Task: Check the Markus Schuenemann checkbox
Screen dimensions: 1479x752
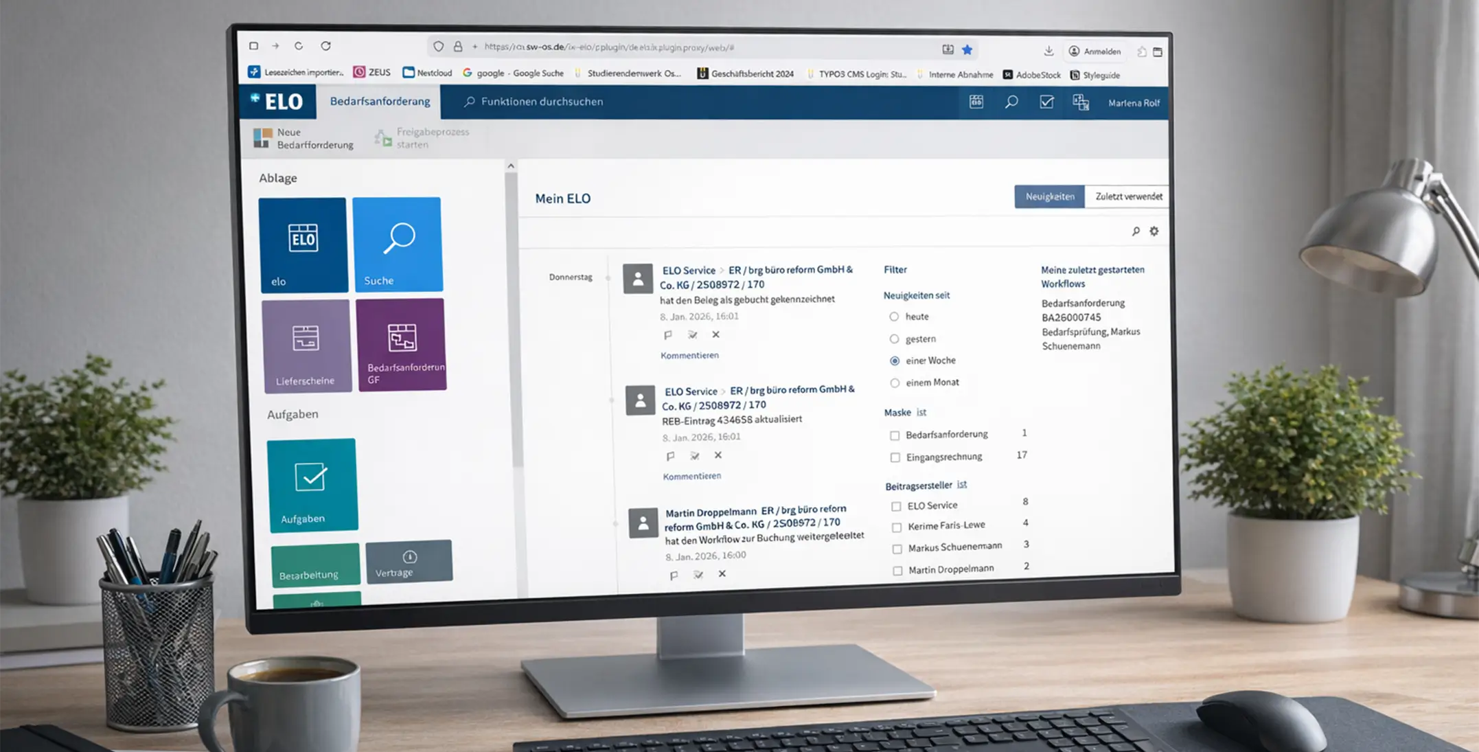Action: (x=897, y=549)
